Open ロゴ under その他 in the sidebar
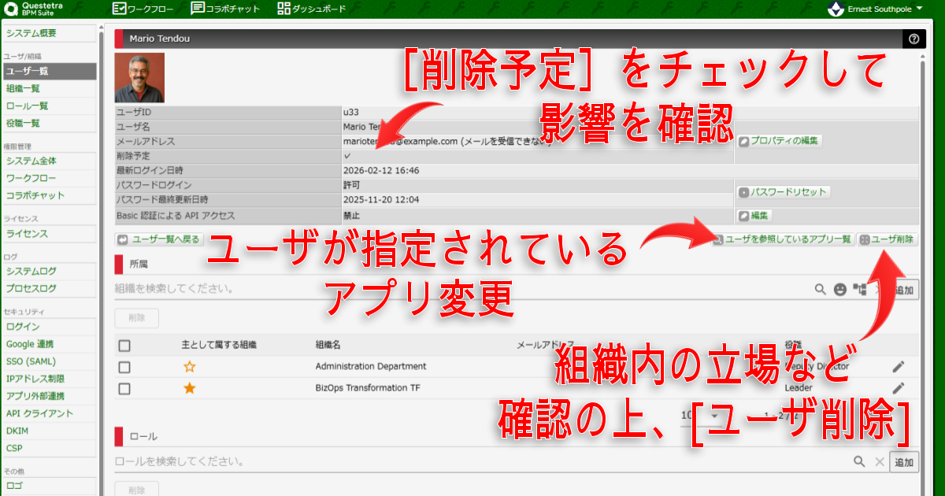 coord(49,486)
